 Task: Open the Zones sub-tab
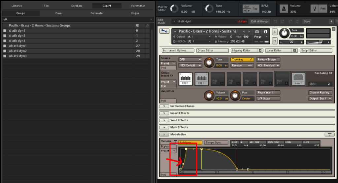click(x=59, y=13)
